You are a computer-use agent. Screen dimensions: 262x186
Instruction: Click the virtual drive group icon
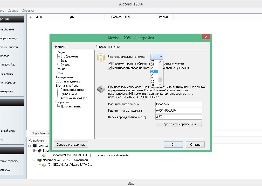(40, 150)
